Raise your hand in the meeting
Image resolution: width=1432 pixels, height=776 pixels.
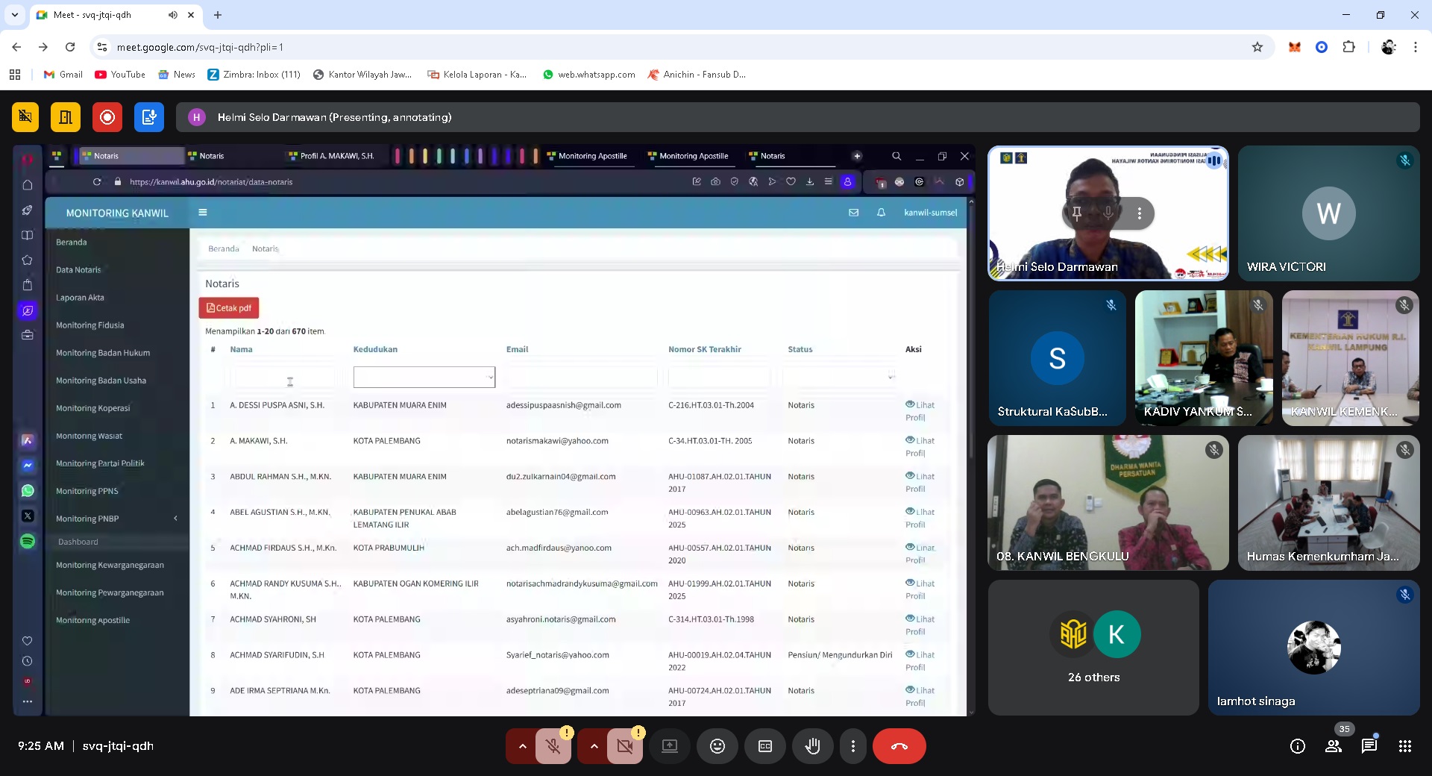(812, 746)
